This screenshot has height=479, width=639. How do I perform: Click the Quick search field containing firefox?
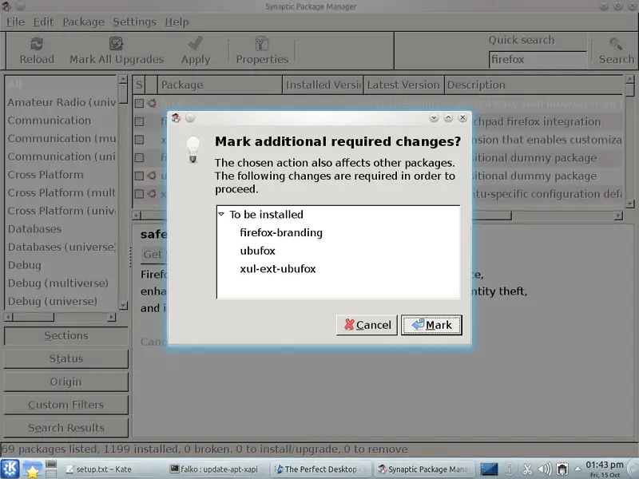pyautogui.click(x=537, y=59)
